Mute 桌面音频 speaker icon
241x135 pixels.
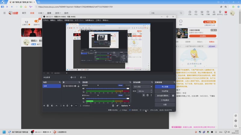pyautogui.click(x=83, y=88)
